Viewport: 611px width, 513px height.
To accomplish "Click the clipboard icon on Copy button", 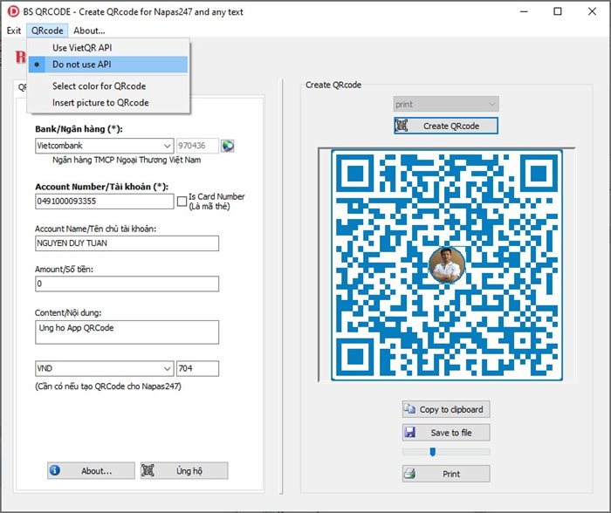I will coord(409,409).
